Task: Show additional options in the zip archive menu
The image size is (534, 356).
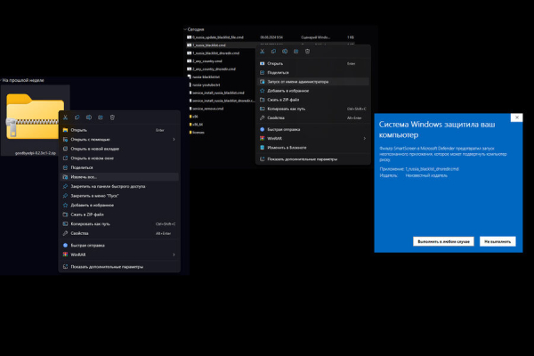Action: click(x=119, y=267)
